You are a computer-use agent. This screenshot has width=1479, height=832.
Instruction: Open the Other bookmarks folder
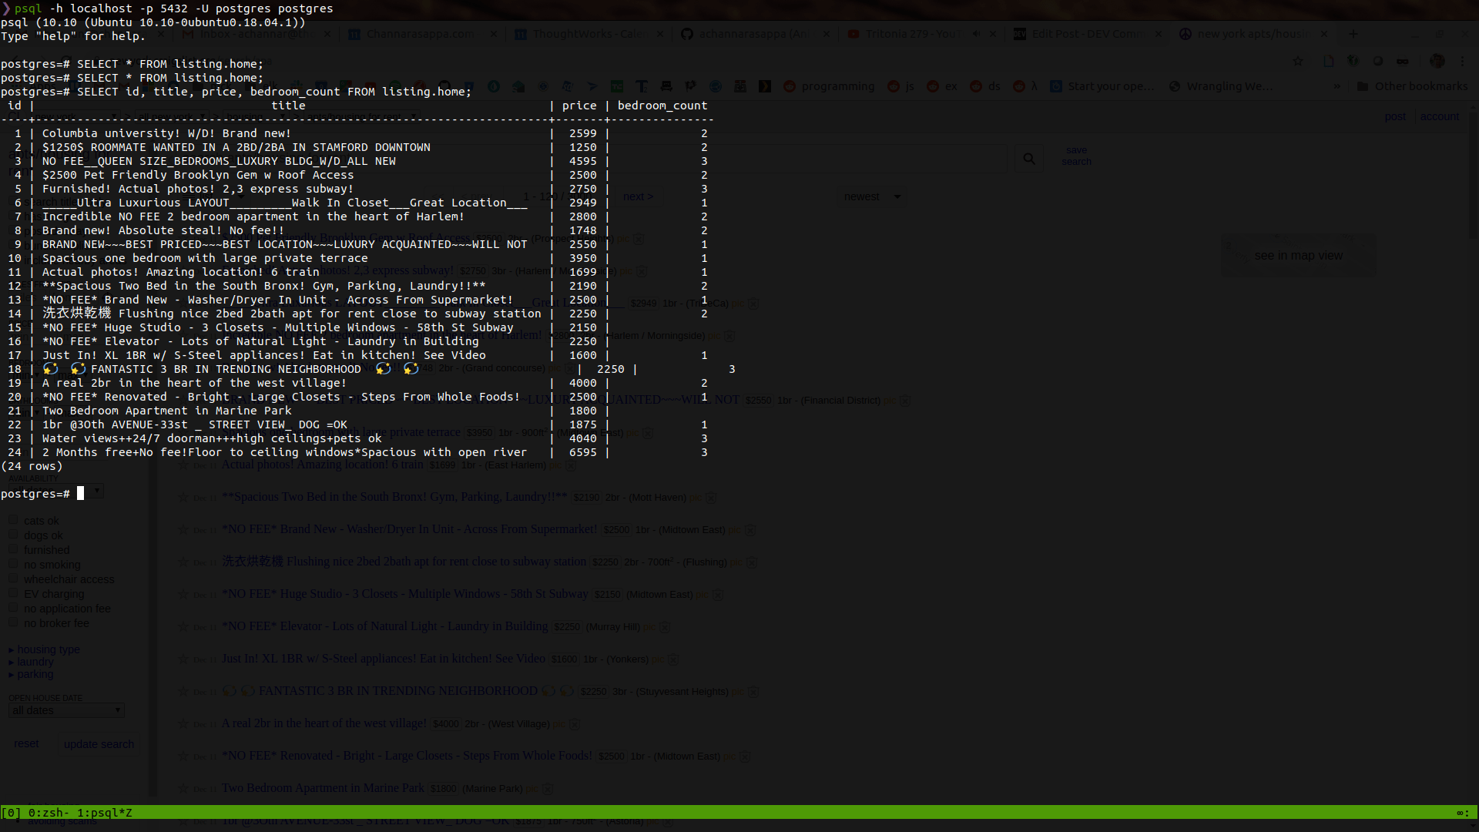[x=1412, y=86]
